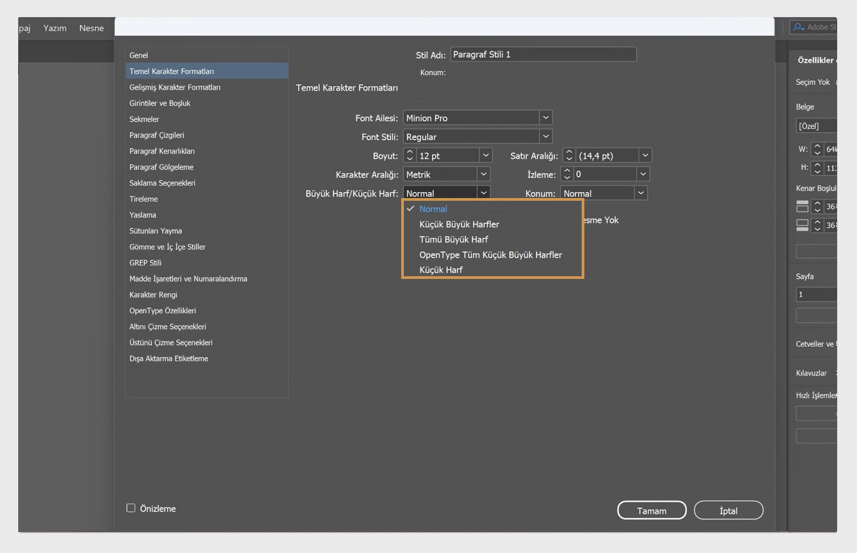Click the Font Stili field showing Regular

pyautogui.click(x=471, y=137)
